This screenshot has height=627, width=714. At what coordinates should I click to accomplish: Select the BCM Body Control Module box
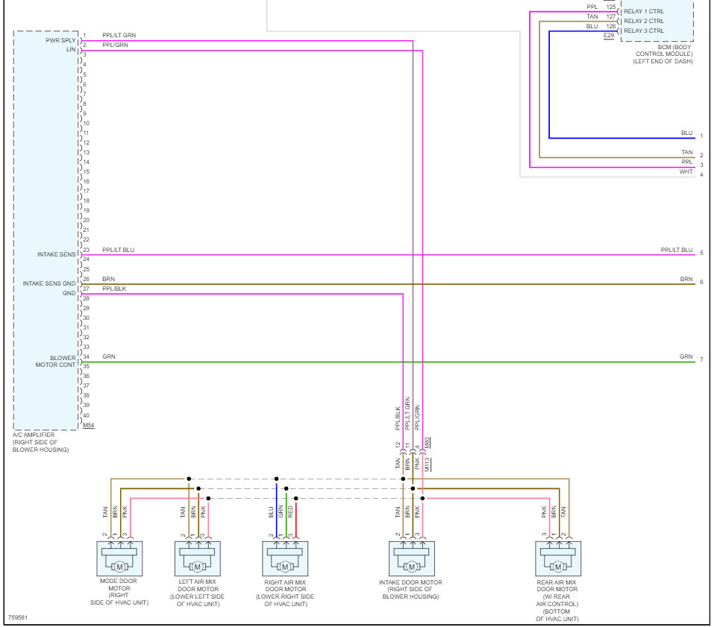[x=657, y=20]
